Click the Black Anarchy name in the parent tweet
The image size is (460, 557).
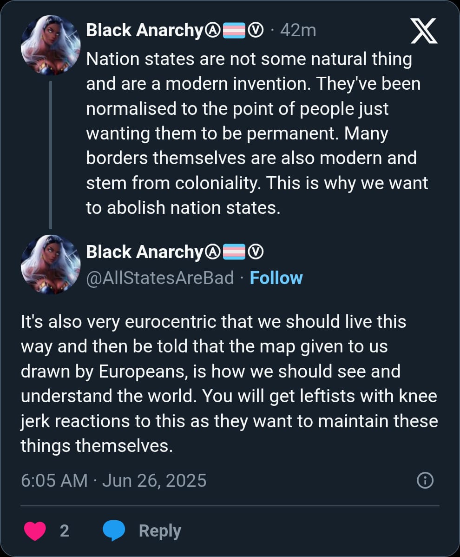click(145, 31)
